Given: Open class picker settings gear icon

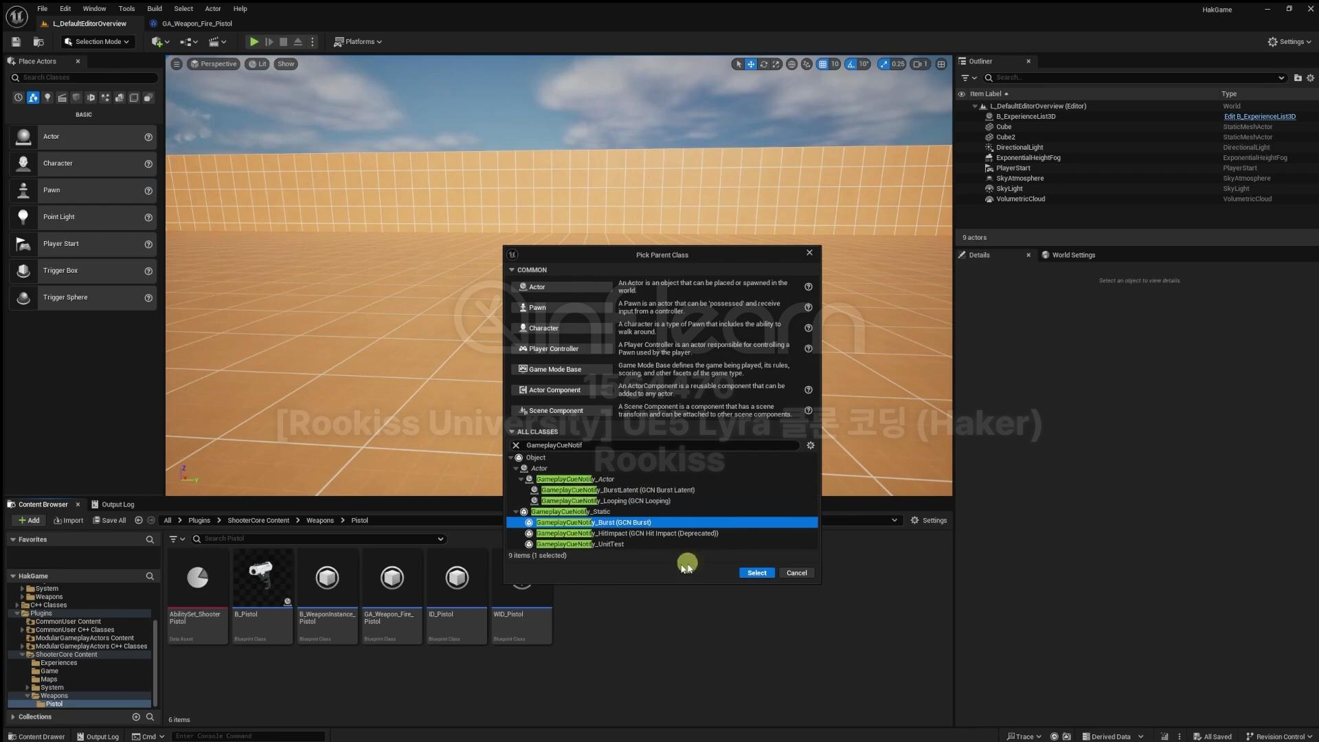Looking at the screenshot, I should [811, 445].
